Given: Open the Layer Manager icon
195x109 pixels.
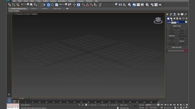Looking at the screenshot, I should tap(129, 5).
